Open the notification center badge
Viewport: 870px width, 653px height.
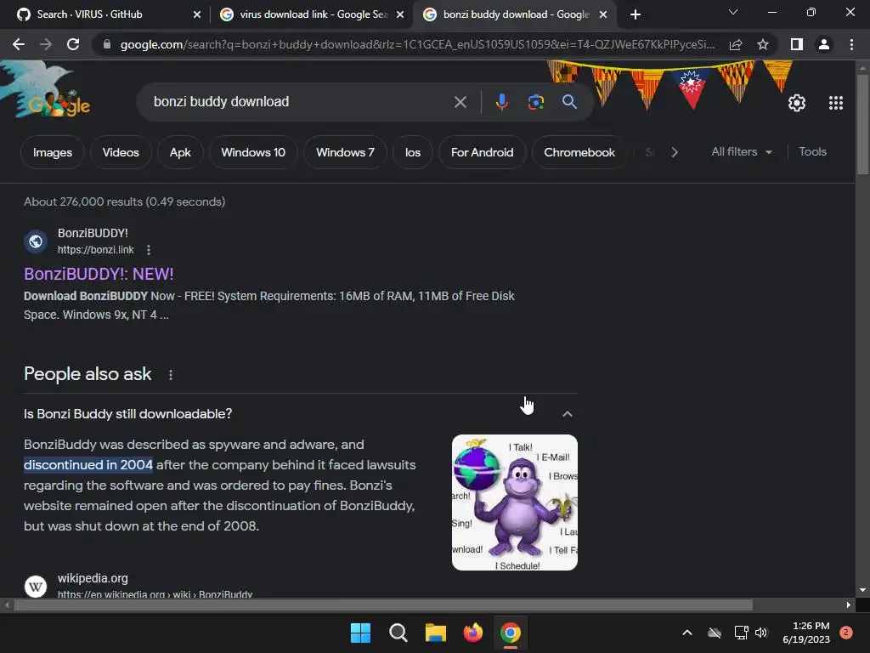coord(846,633)
